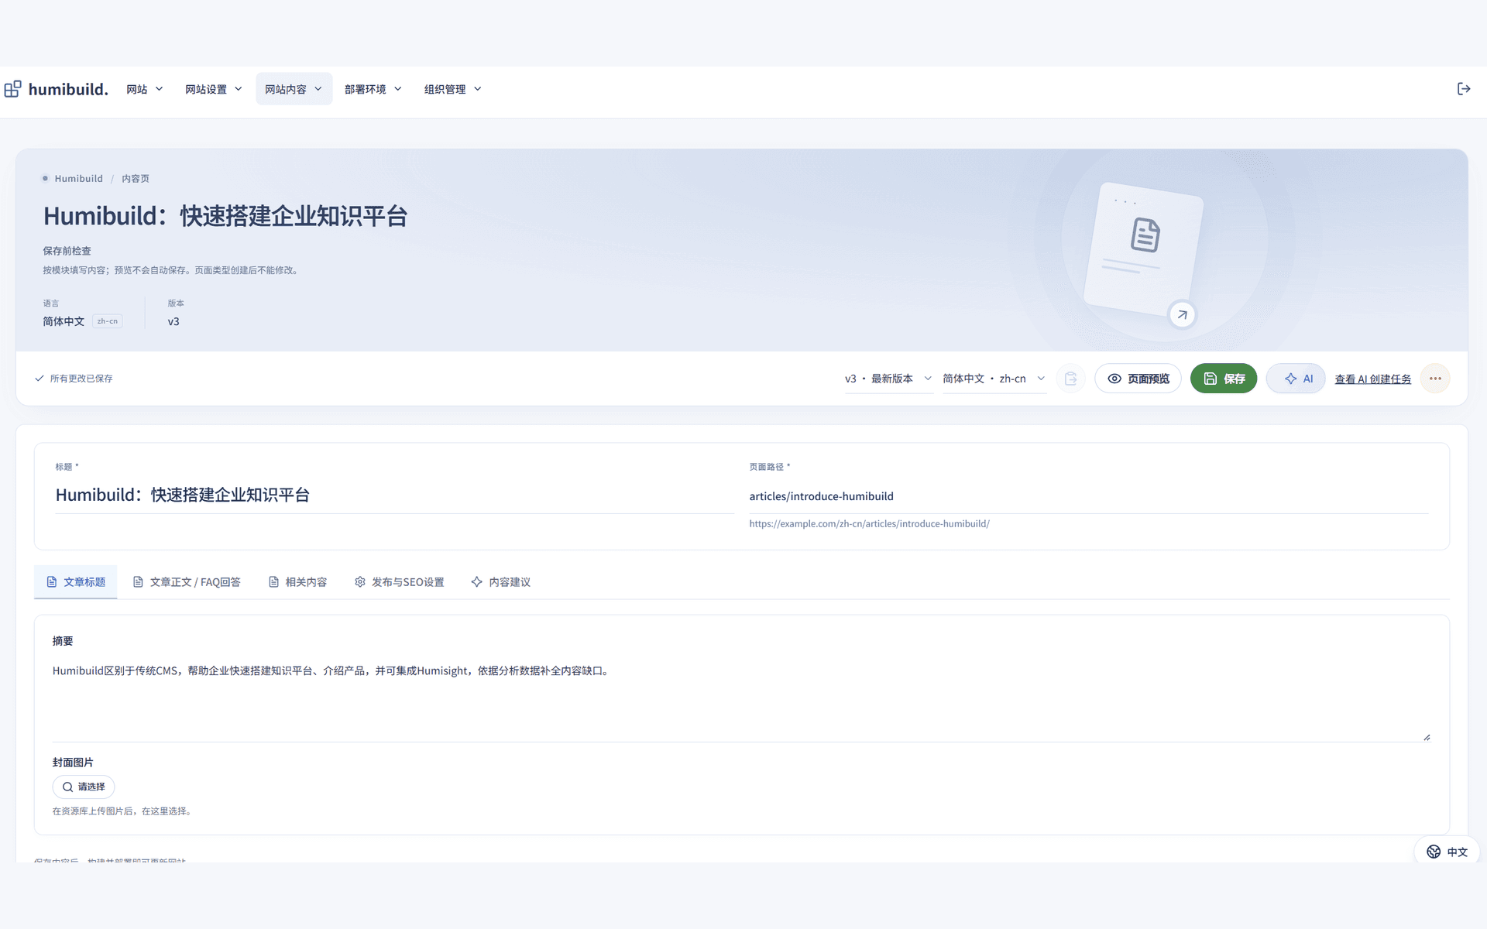
Task: Click the 页面路径 input field
Action: (x=1089, y=496)
